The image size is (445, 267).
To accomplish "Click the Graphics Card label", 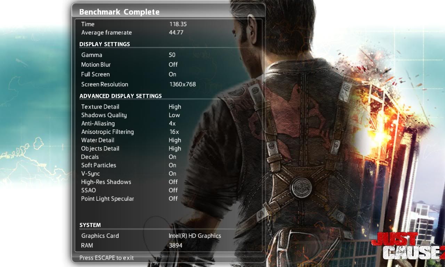I will pyautogui.click(x=100, y=236).
